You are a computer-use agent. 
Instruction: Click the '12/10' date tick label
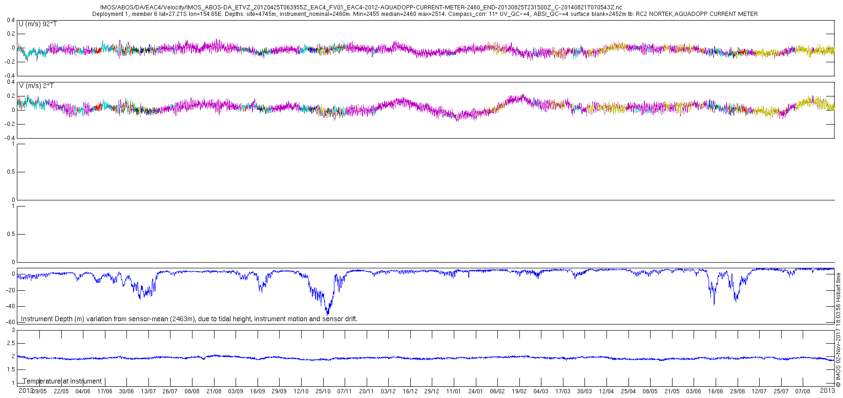pyautogui.click(x=301, y=391)
